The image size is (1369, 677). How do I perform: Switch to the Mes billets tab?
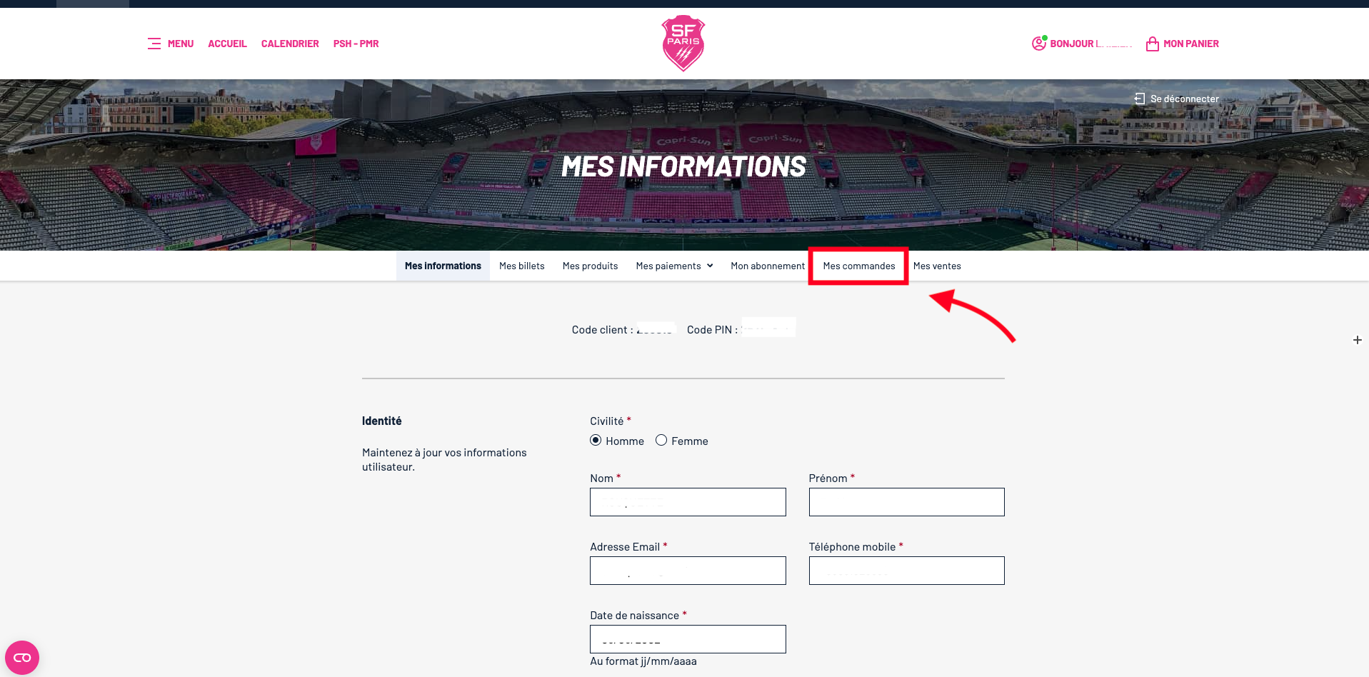tap(521, 266)
